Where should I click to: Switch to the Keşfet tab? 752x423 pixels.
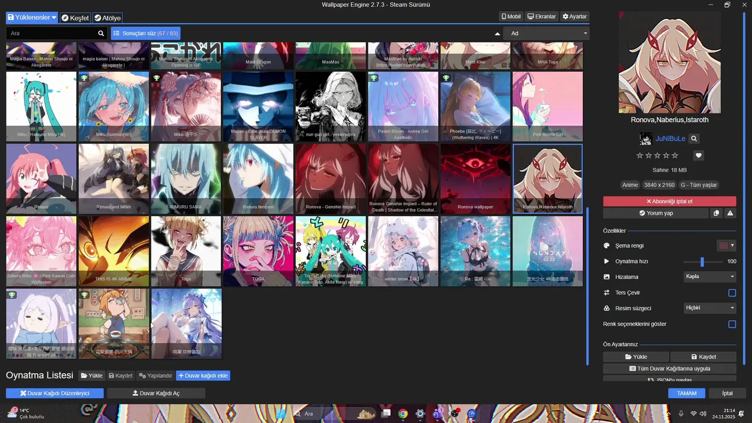(x=75, y=18)
